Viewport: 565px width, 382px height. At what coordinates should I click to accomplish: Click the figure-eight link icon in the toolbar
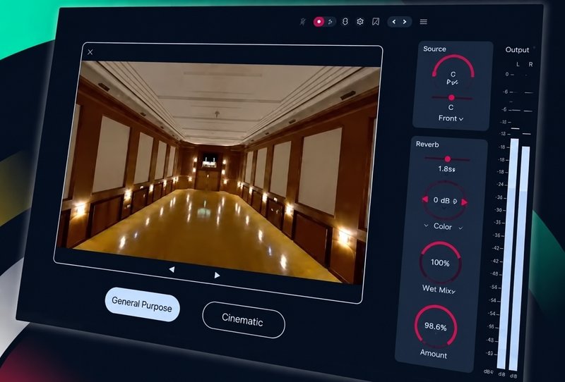[x=345, y=22]
